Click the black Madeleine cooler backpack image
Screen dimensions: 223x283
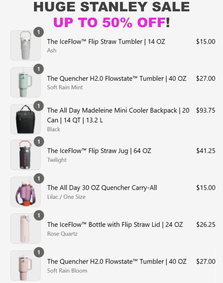pos(25,119)
